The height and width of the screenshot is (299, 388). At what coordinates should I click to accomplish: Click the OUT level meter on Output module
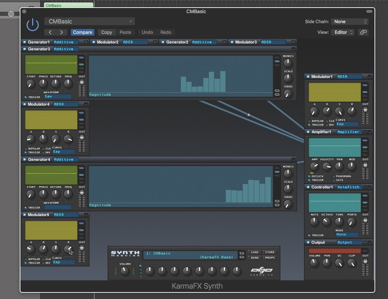365,266
